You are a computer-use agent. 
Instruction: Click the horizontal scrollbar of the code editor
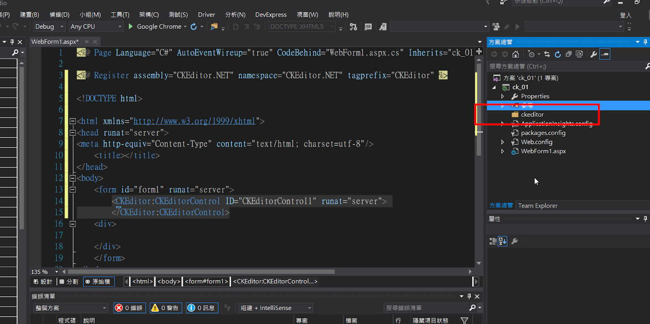click(201, 272)
